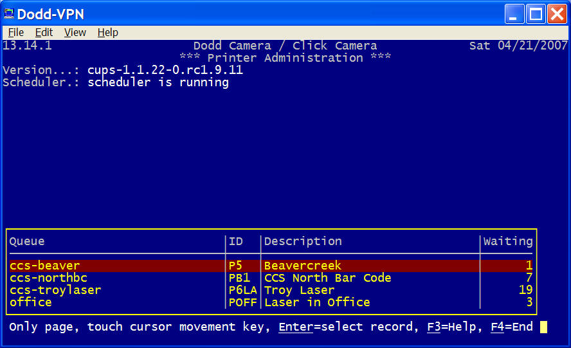Click the date Sat 04/21/2007

click(518, 46)
